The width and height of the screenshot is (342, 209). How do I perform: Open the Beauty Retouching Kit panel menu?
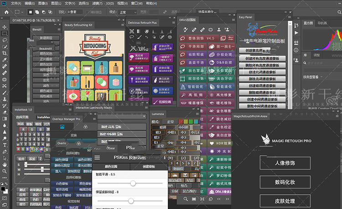[x=123, y=25]
